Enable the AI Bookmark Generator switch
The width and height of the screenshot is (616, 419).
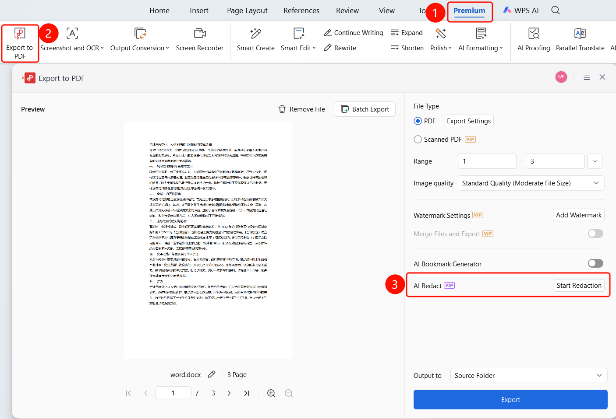[595, 263]
